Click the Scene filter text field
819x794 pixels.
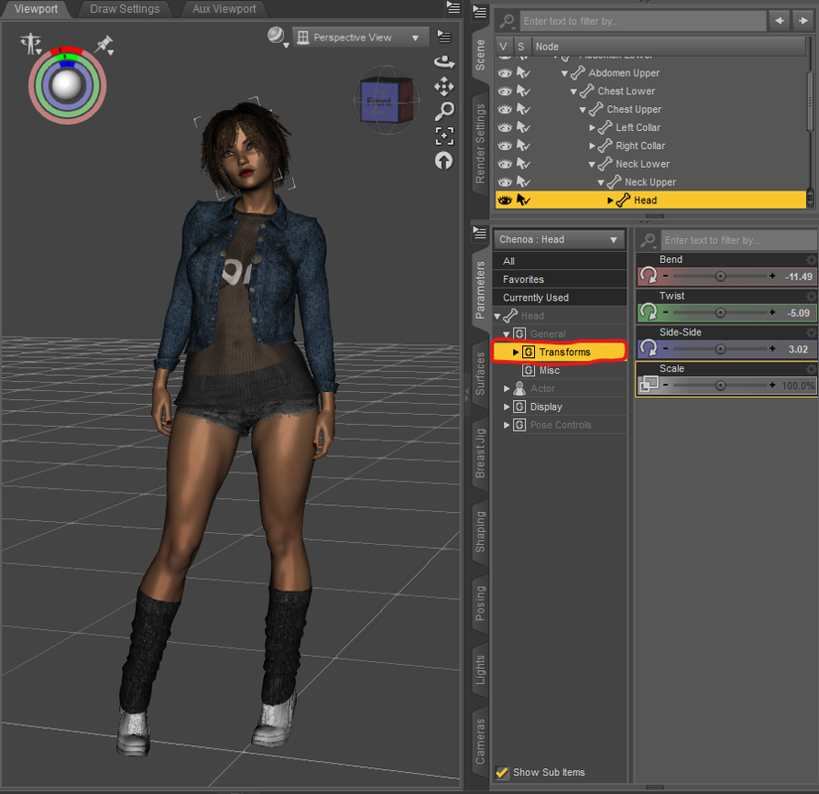643,22
